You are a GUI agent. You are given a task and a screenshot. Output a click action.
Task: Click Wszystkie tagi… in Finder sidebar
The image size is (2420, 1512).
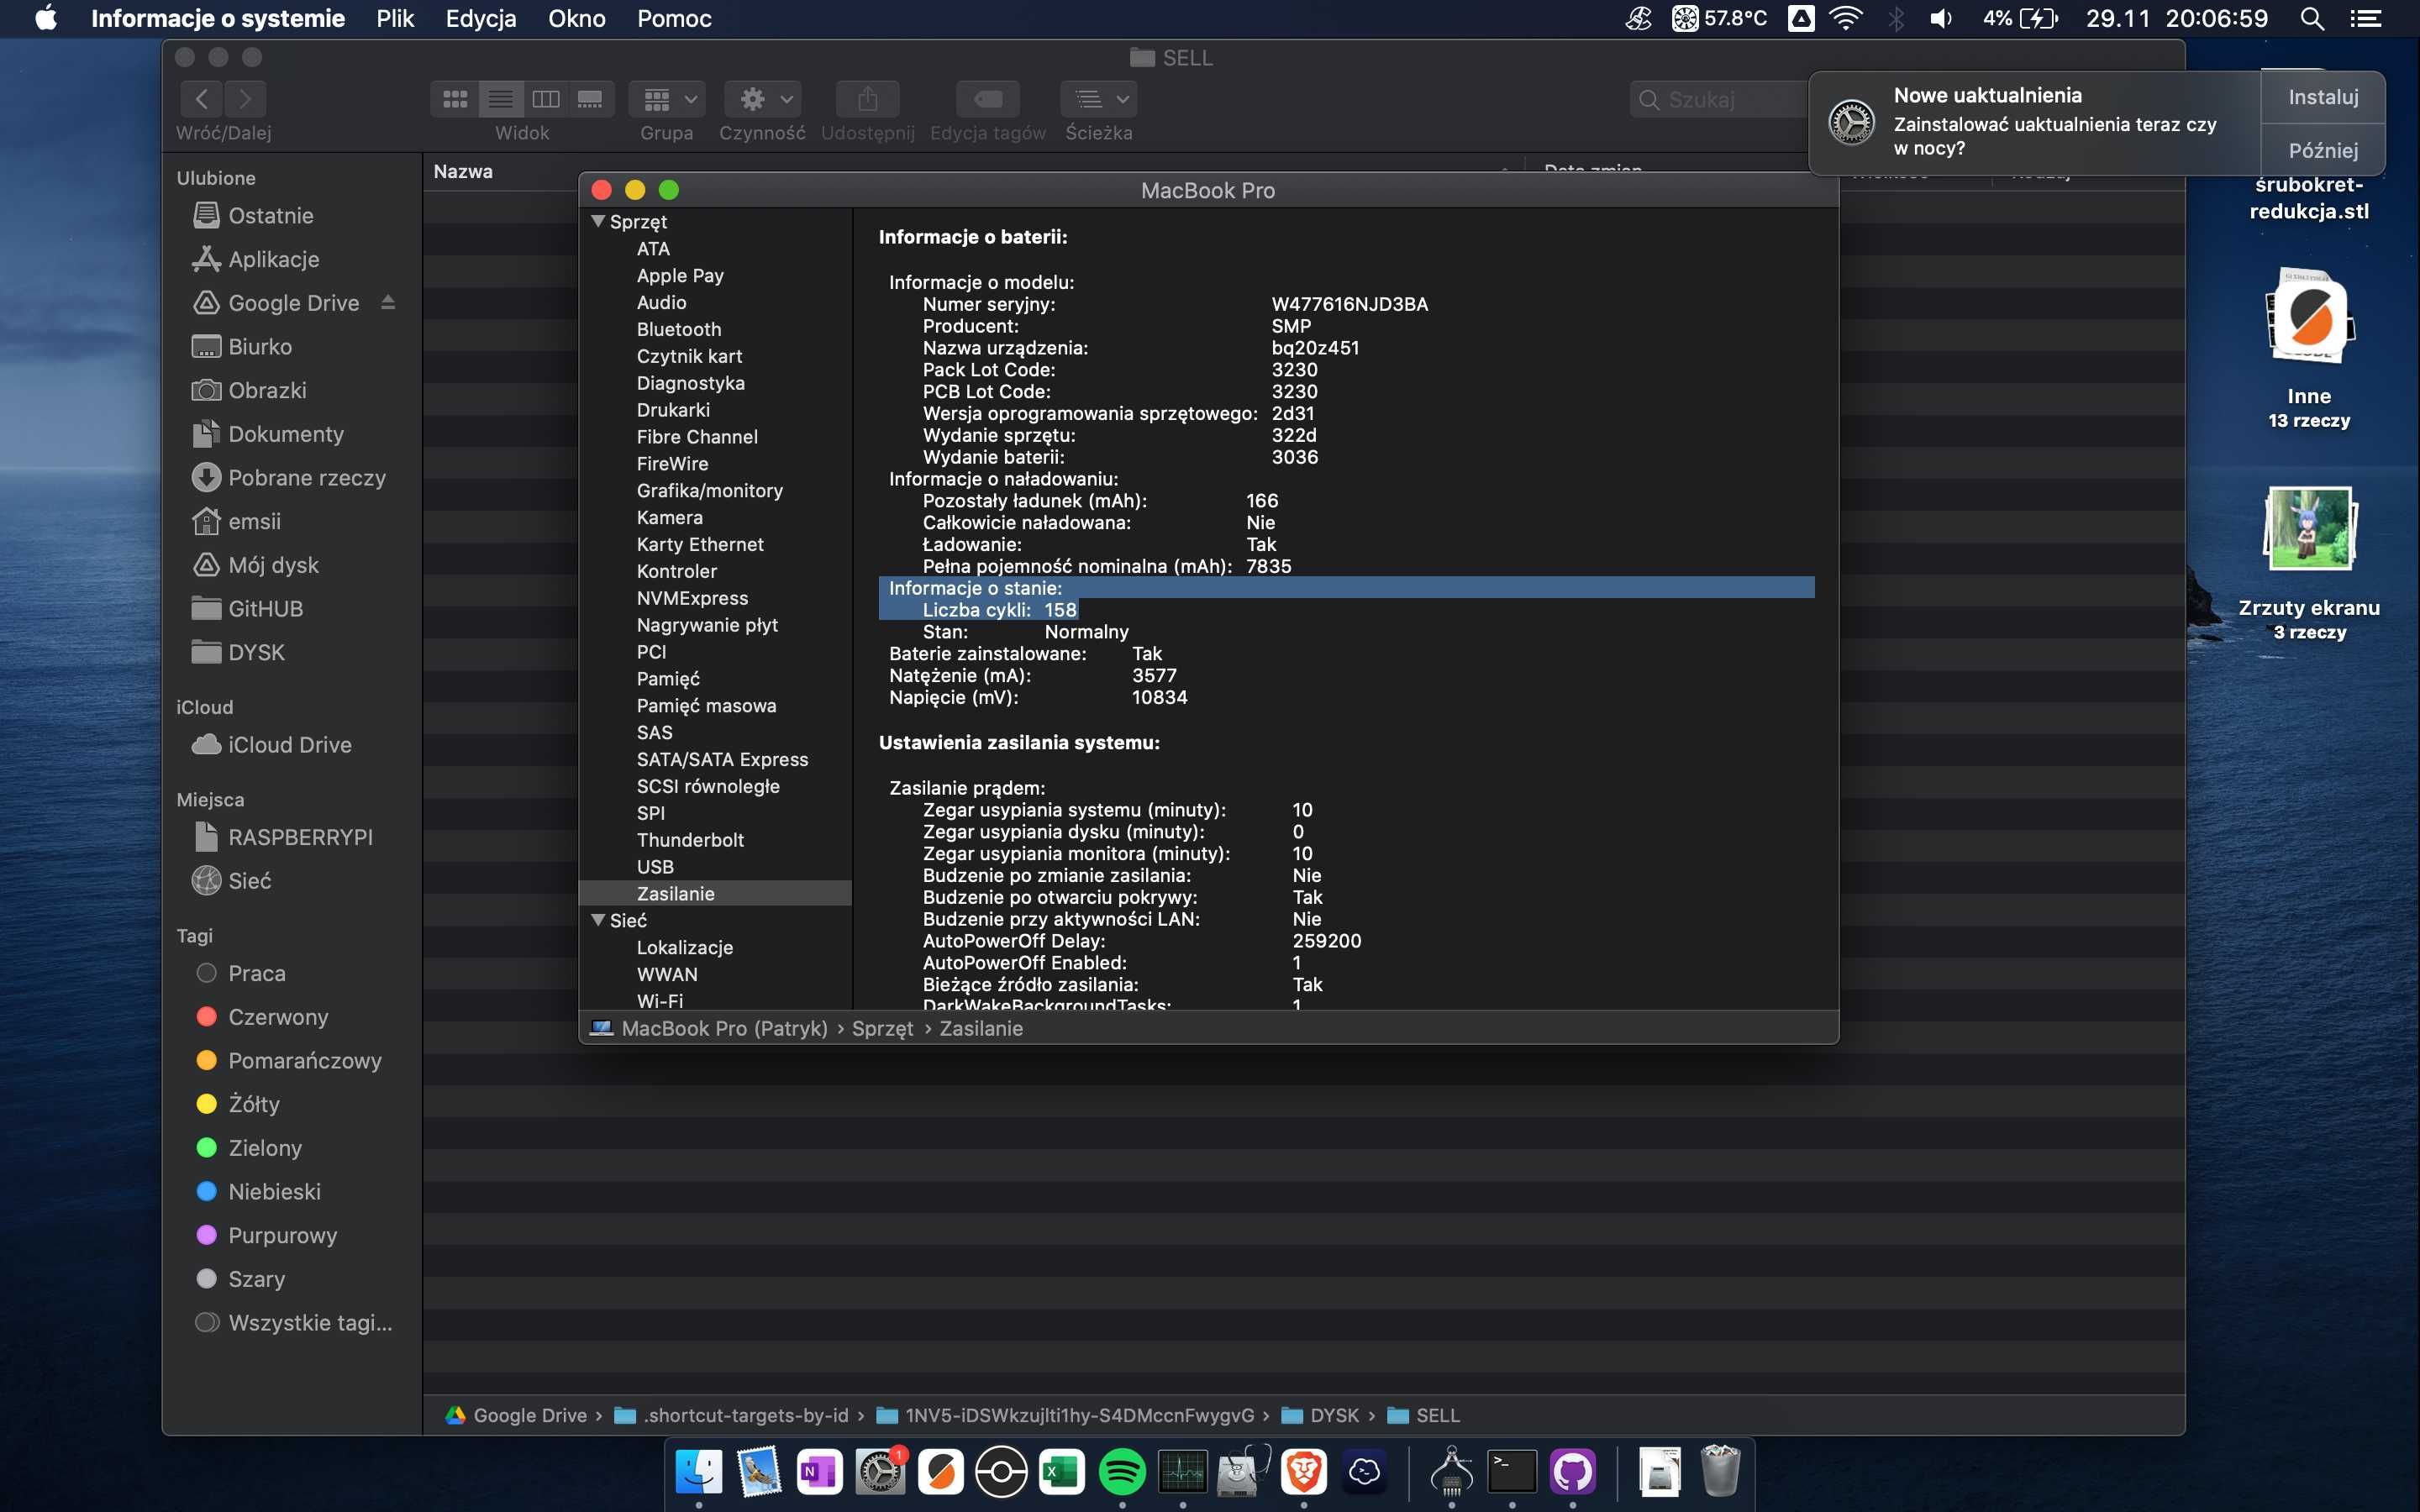[292, 1323]
